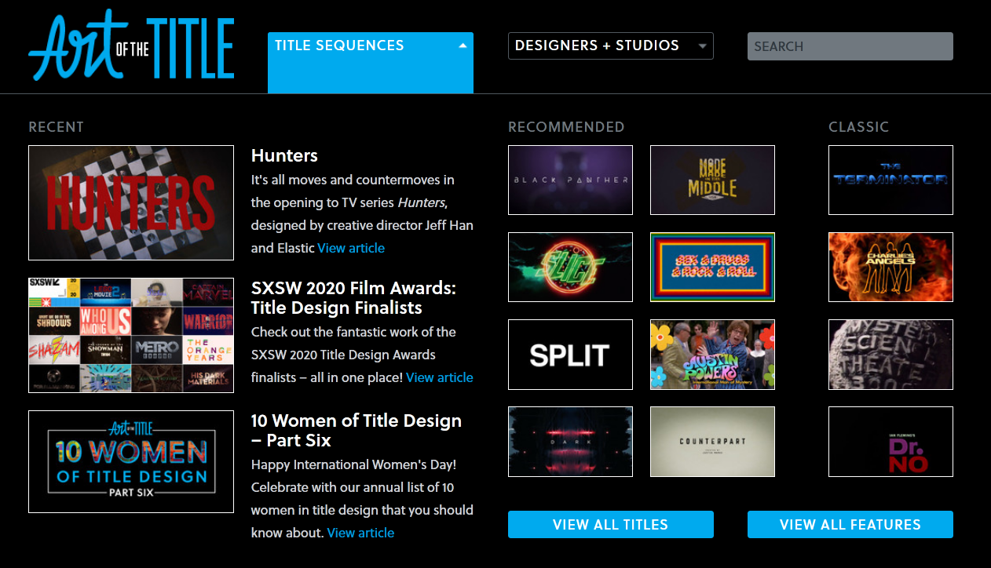Image resolution: width=991 pixels, height=568 pixels.
Task: Open The Terminator classic thumbnail
Action: (x=890, y=180)
